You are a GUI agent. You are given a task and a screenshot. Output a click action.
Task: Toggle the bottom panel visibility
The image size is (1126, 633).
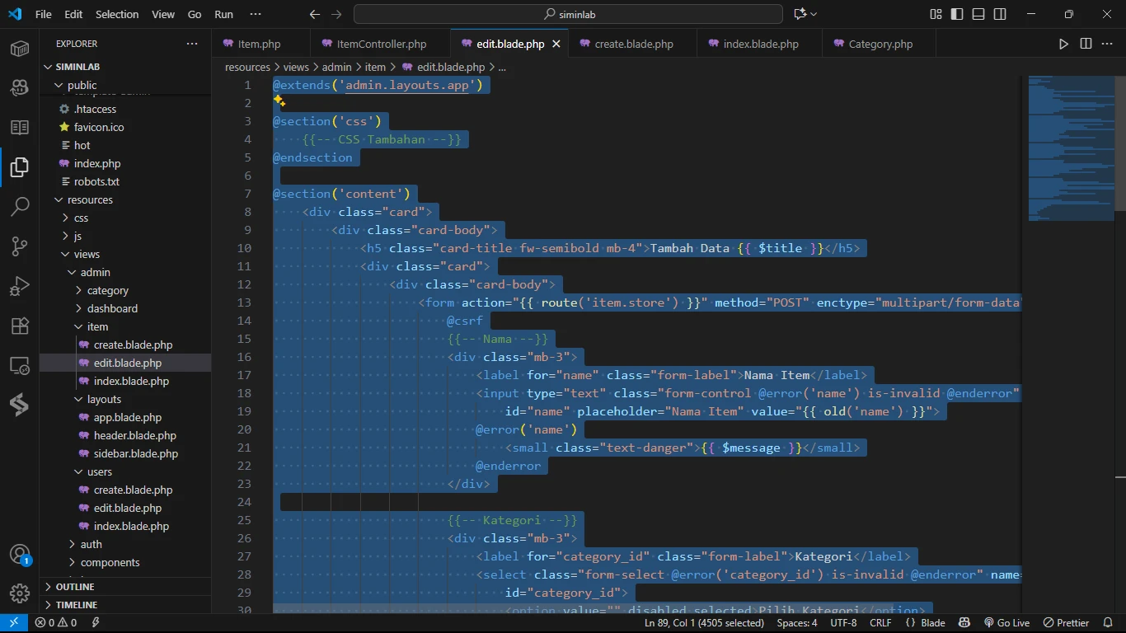[x=978, y=14]
